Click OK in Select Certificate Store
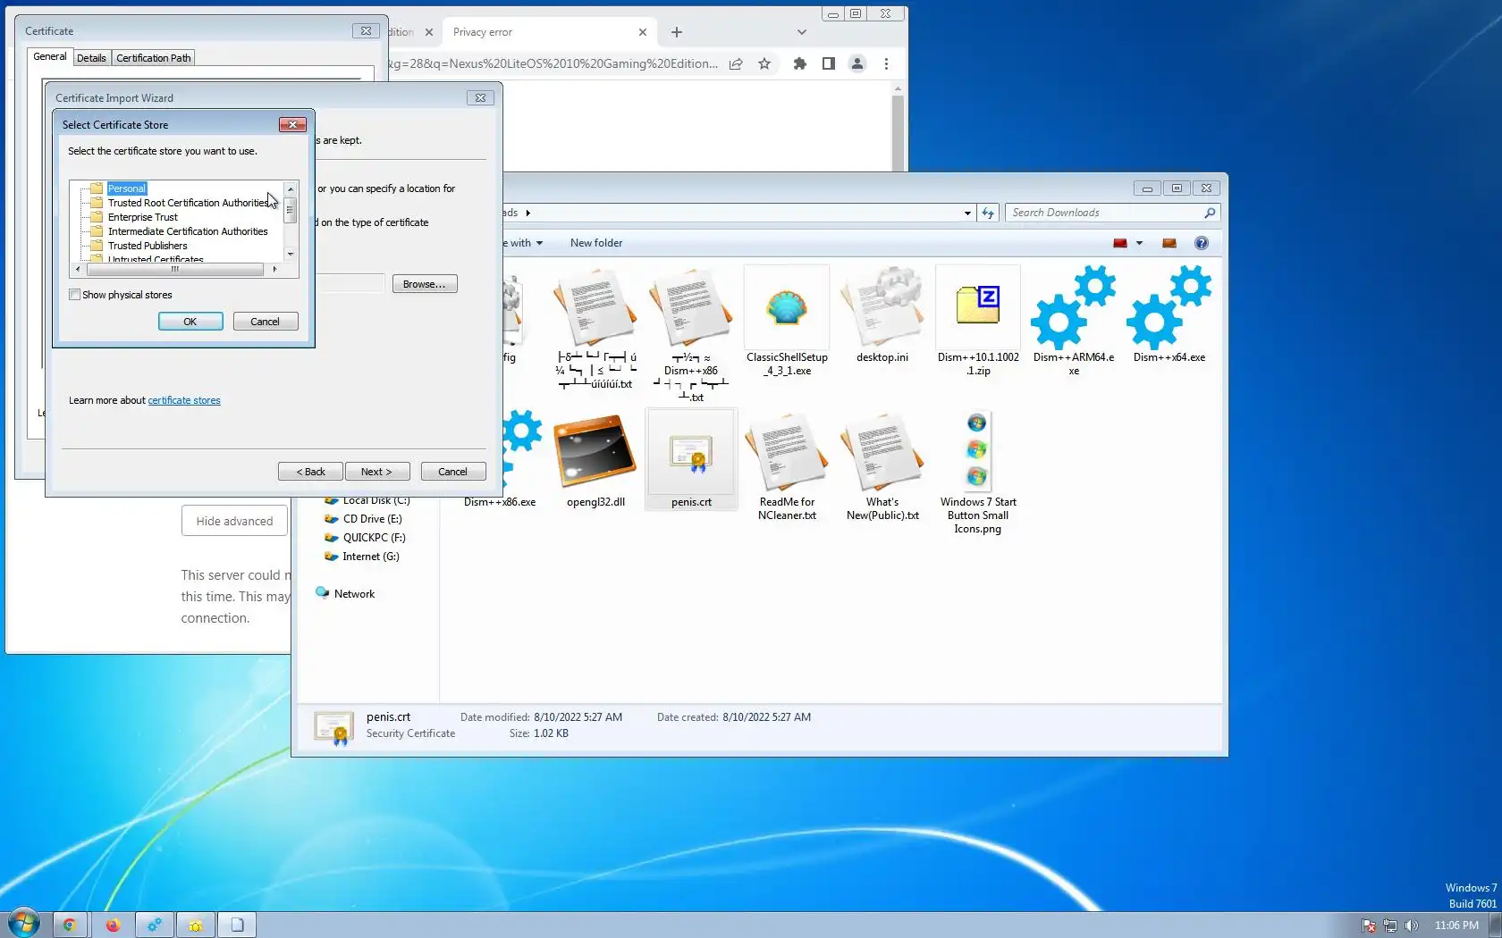The width and height of the screenshot is (1502, 938). (x=190, y=322)
